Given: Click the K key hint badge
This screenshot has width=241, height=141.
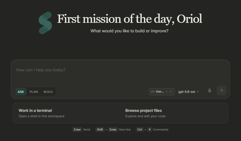Looking at the screenshot, I should (149, 130).
